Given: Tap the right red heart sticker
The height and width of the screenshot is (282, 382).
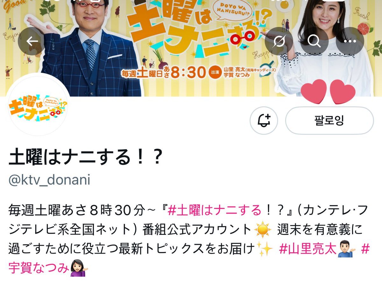Looking at the screenshot, I should pos(343,91).
